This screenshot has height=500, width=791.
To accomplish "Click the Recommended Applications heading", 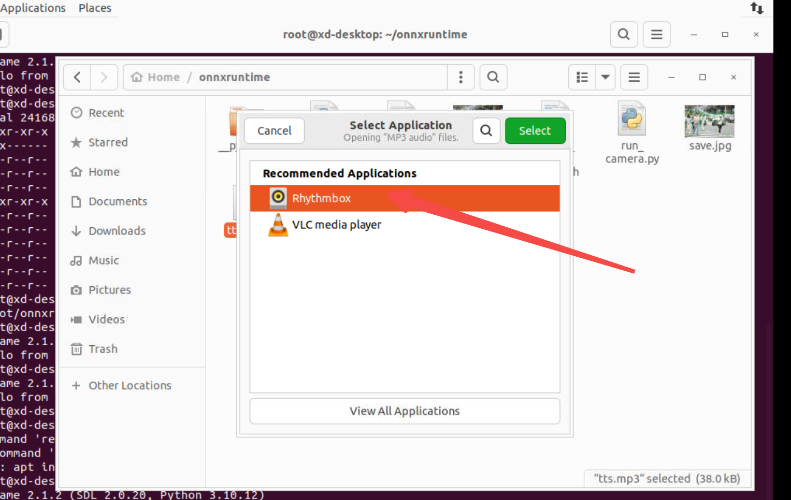I will tap(339, 173).
